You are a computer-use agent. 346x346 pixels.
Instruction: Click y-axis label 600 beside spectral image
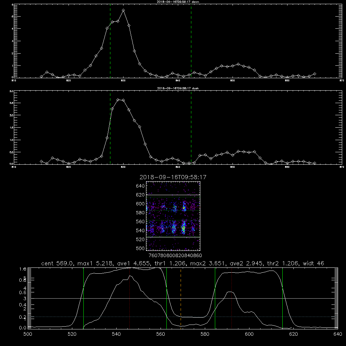click(x=140, y=204)
